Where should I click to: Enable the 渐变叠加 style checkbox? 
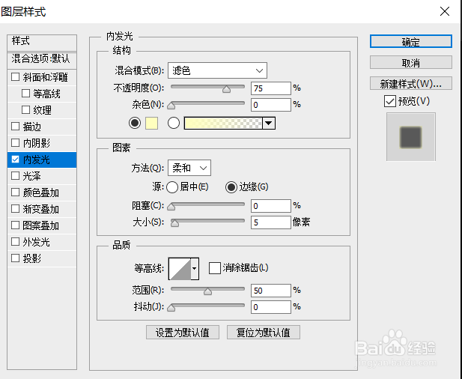click(x=15, y=209)
